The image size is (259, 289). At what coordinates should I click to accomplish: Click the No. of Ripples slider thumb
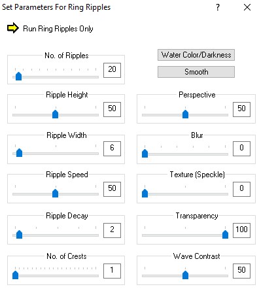pyautogui.click(x=19, y=76)
